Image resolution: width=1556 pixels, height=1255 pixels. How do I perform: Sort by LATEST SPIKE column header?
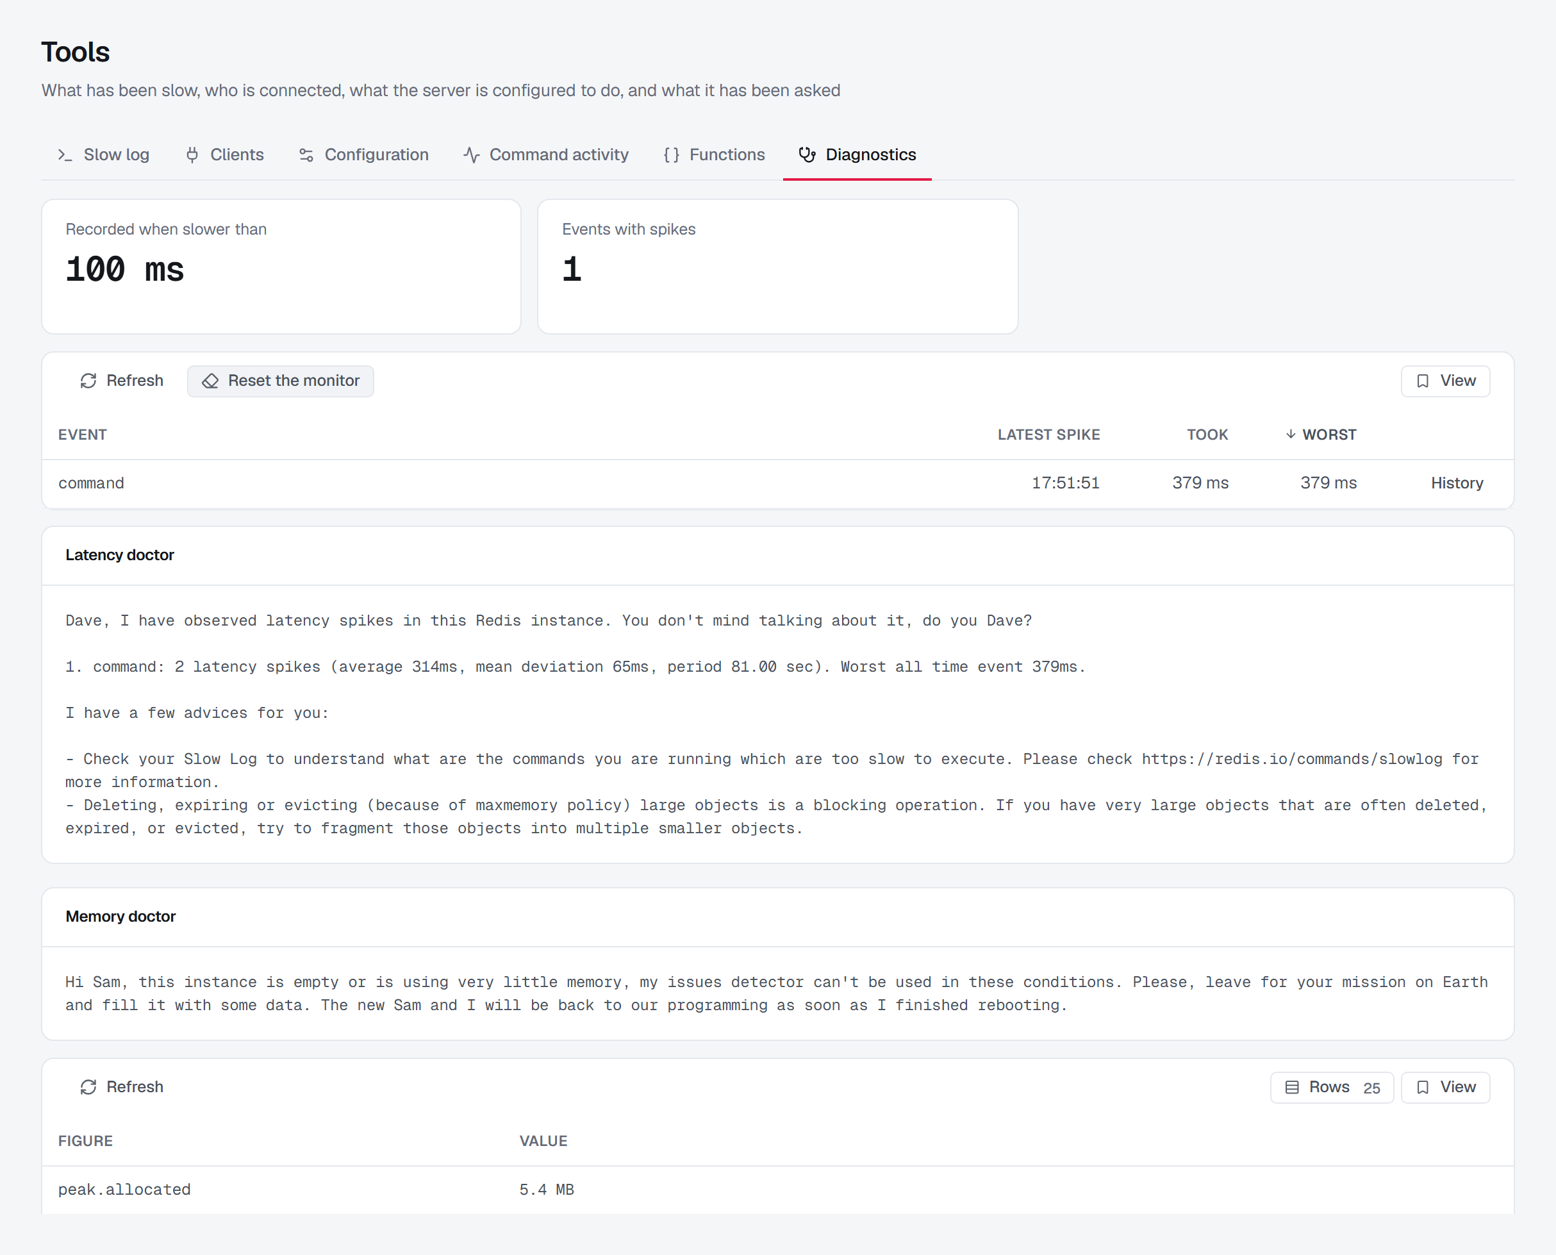(1048, 435)
